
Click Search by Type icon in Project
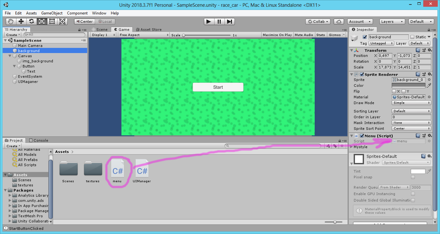[x=328, y=146]
